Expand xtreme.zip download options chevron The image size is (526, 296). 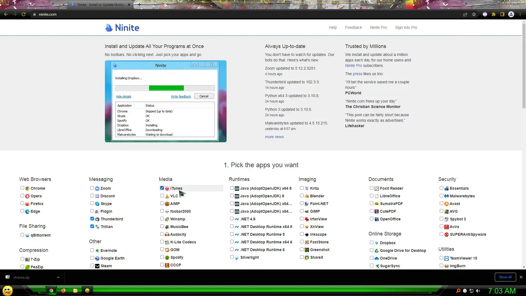(58, 277)
